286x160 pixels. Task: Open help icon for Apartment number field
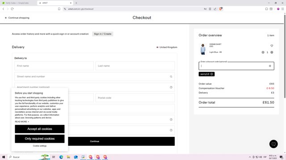[x=171, y=87]
